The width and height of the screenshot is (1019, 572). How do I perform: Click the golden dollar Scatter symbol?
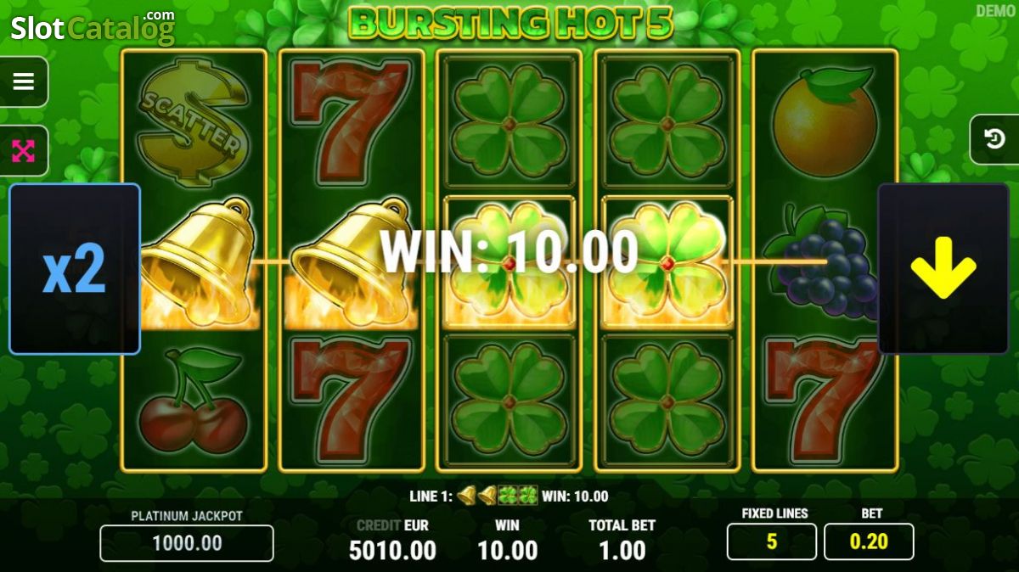194,121
